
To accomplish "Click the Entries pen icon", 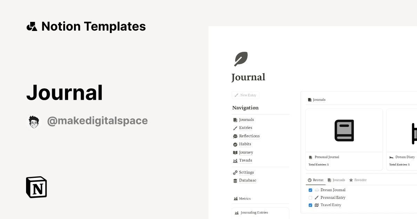I will (235, 128).
